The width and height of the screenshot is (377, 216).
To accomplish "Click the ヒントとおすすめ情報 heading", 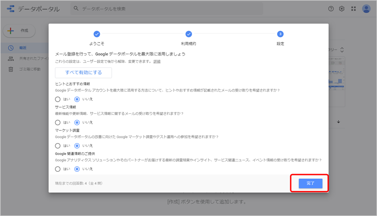I will click(73, 84).
